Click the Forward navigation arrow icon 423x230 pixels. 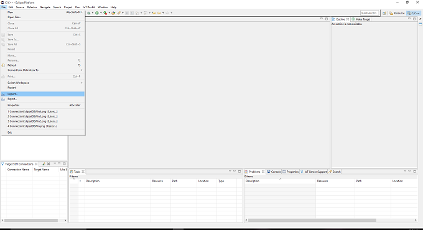pos(167,13)
